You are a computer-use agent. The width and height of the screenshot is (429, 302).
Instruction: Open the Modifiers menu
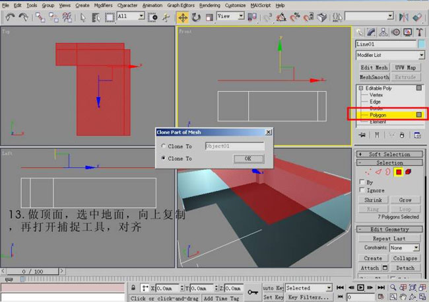click(x=103, y=5)
